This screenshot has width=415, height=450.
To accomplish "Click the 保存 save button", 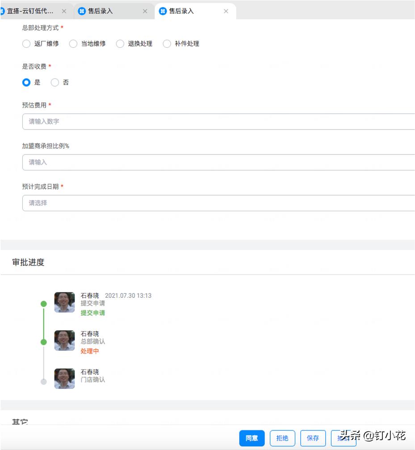I will (313, 438).
